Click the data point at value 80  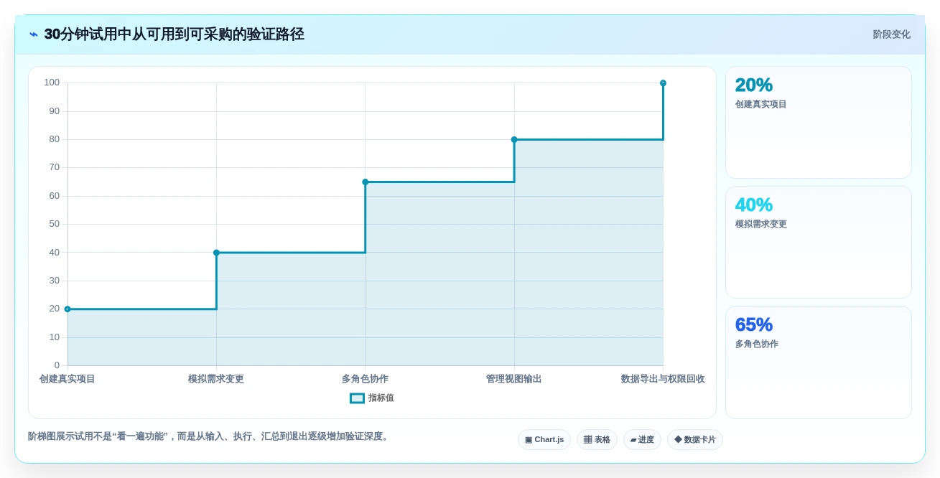pyautogui.click(x=514, y=140)
